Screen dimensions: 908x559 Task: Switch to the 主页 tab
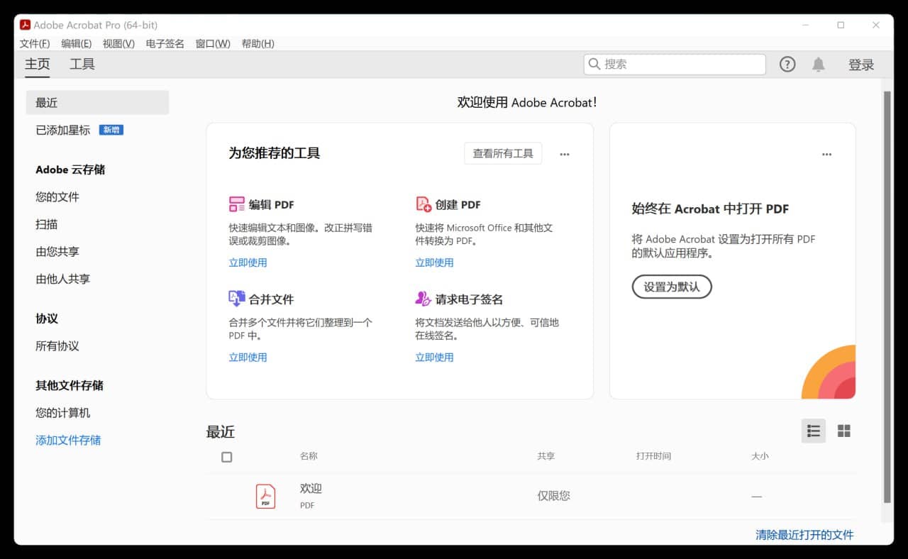click(x=38, y=64)
